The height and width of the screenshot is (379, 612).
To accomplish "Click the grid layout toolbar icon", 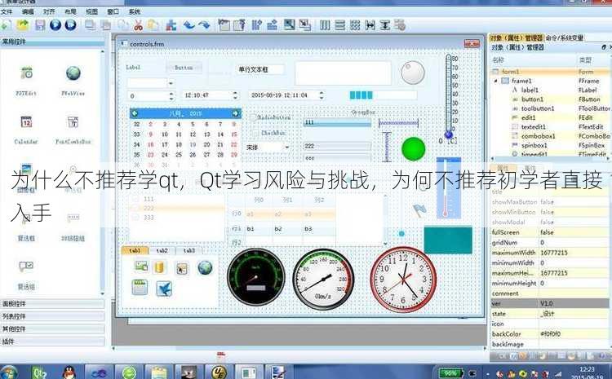I will [355, 25].
